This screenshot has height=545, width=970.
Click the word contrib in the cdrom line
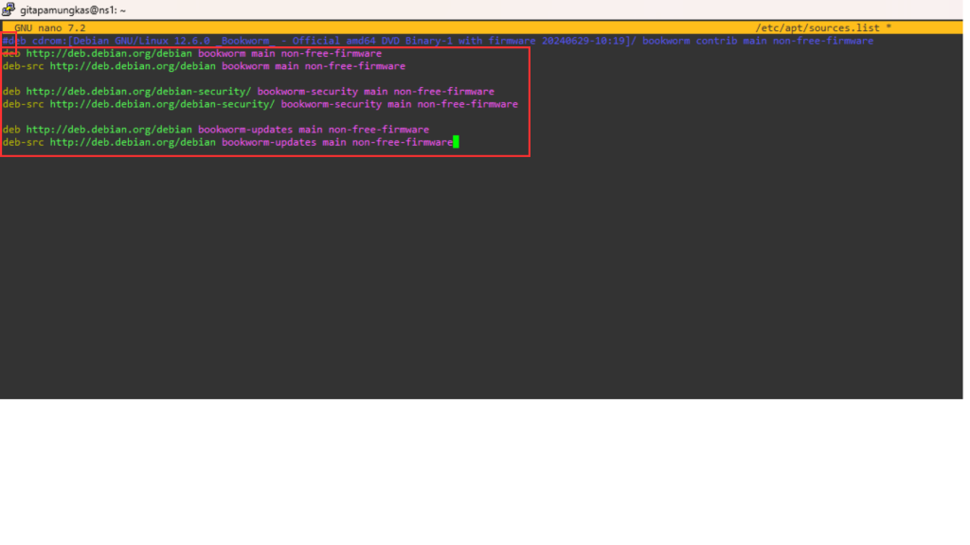click(x=716, y=41)
